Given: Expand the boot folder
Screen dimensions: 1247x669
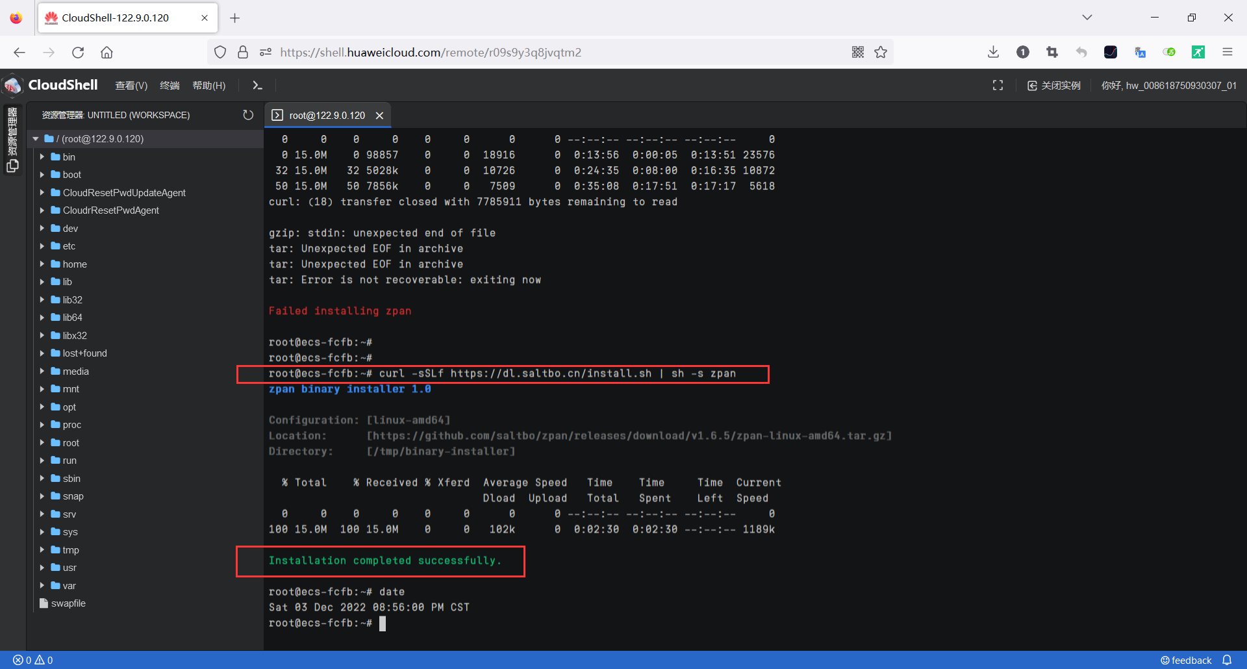Looking at the screenshot, I should (x=42, y=175).
